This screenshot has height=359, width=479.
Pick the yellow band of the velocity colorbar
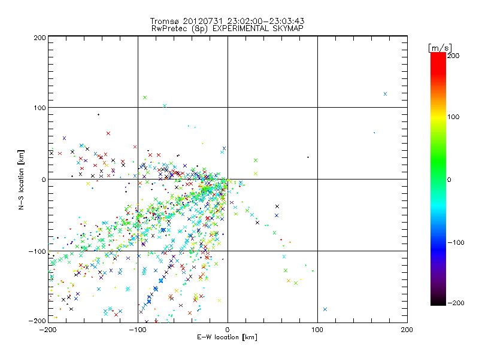(438, 117)
